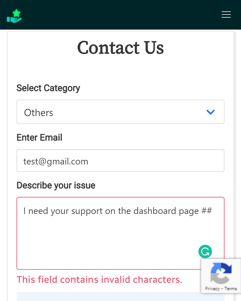Expand category list via blue chevron arrow
241x301 pixels.
[210, 112]
